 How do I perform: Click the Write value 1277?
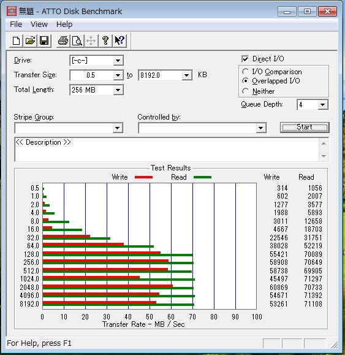click(281, 205)
